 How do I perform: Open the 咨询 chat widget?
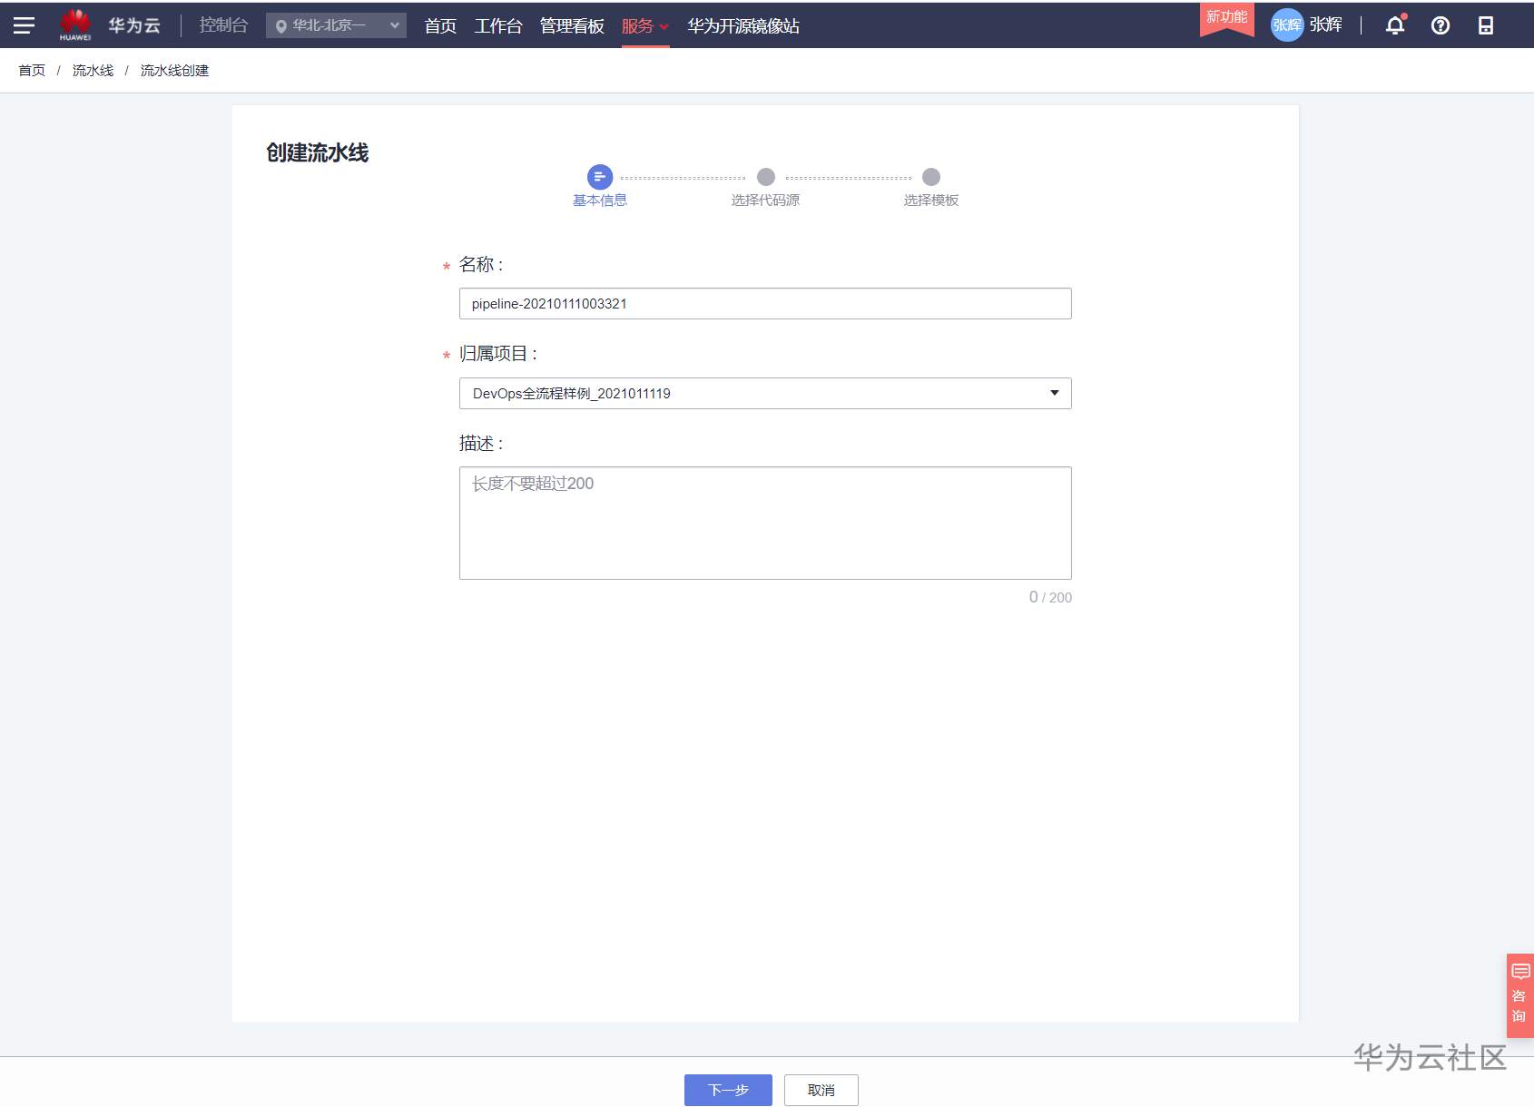click(1520, 995)
